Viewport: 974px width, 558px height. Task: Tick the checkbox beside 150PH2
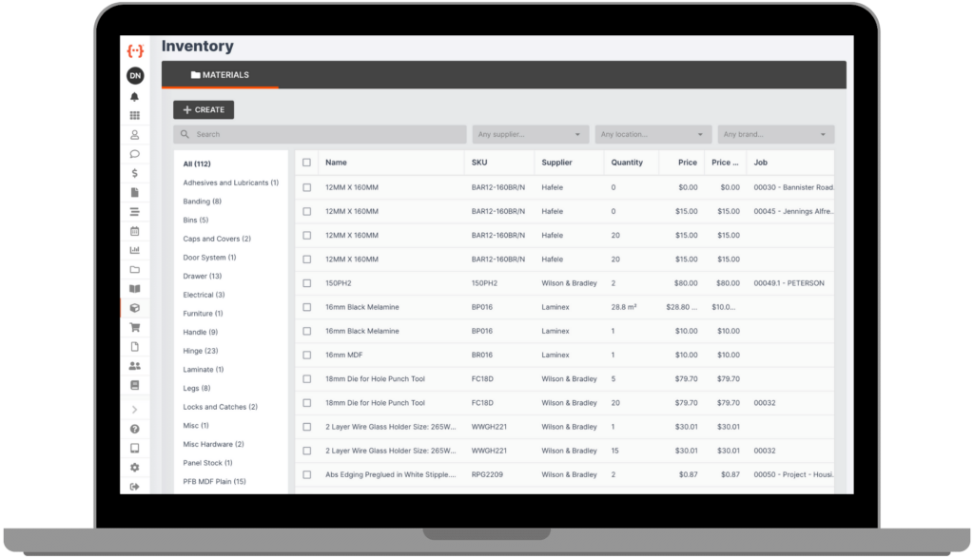coord(306,282)
